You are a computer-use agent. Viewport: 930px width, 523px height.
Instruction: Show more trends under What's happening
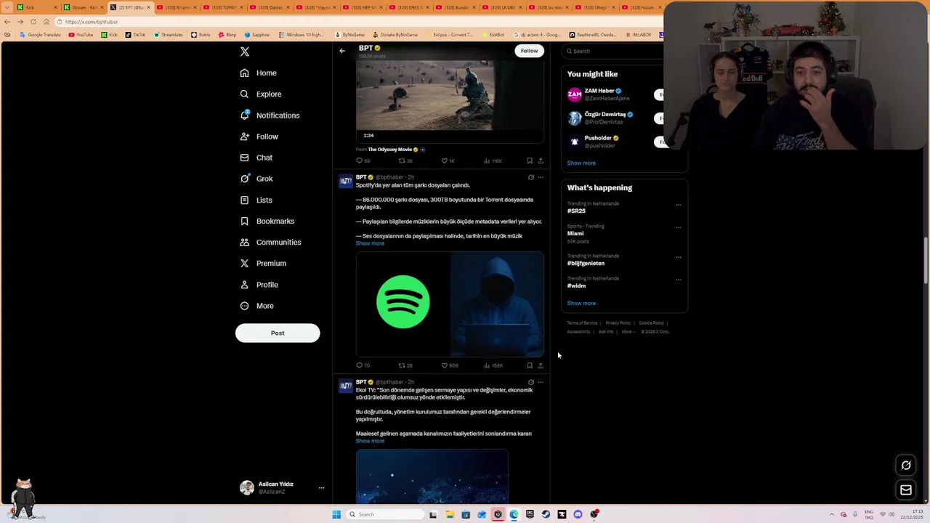581,303
